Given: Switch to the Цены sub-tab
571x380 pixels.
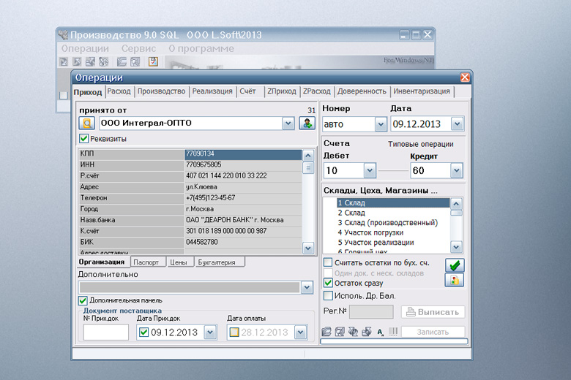Looking at the screenshot, I should coord(179,262).
